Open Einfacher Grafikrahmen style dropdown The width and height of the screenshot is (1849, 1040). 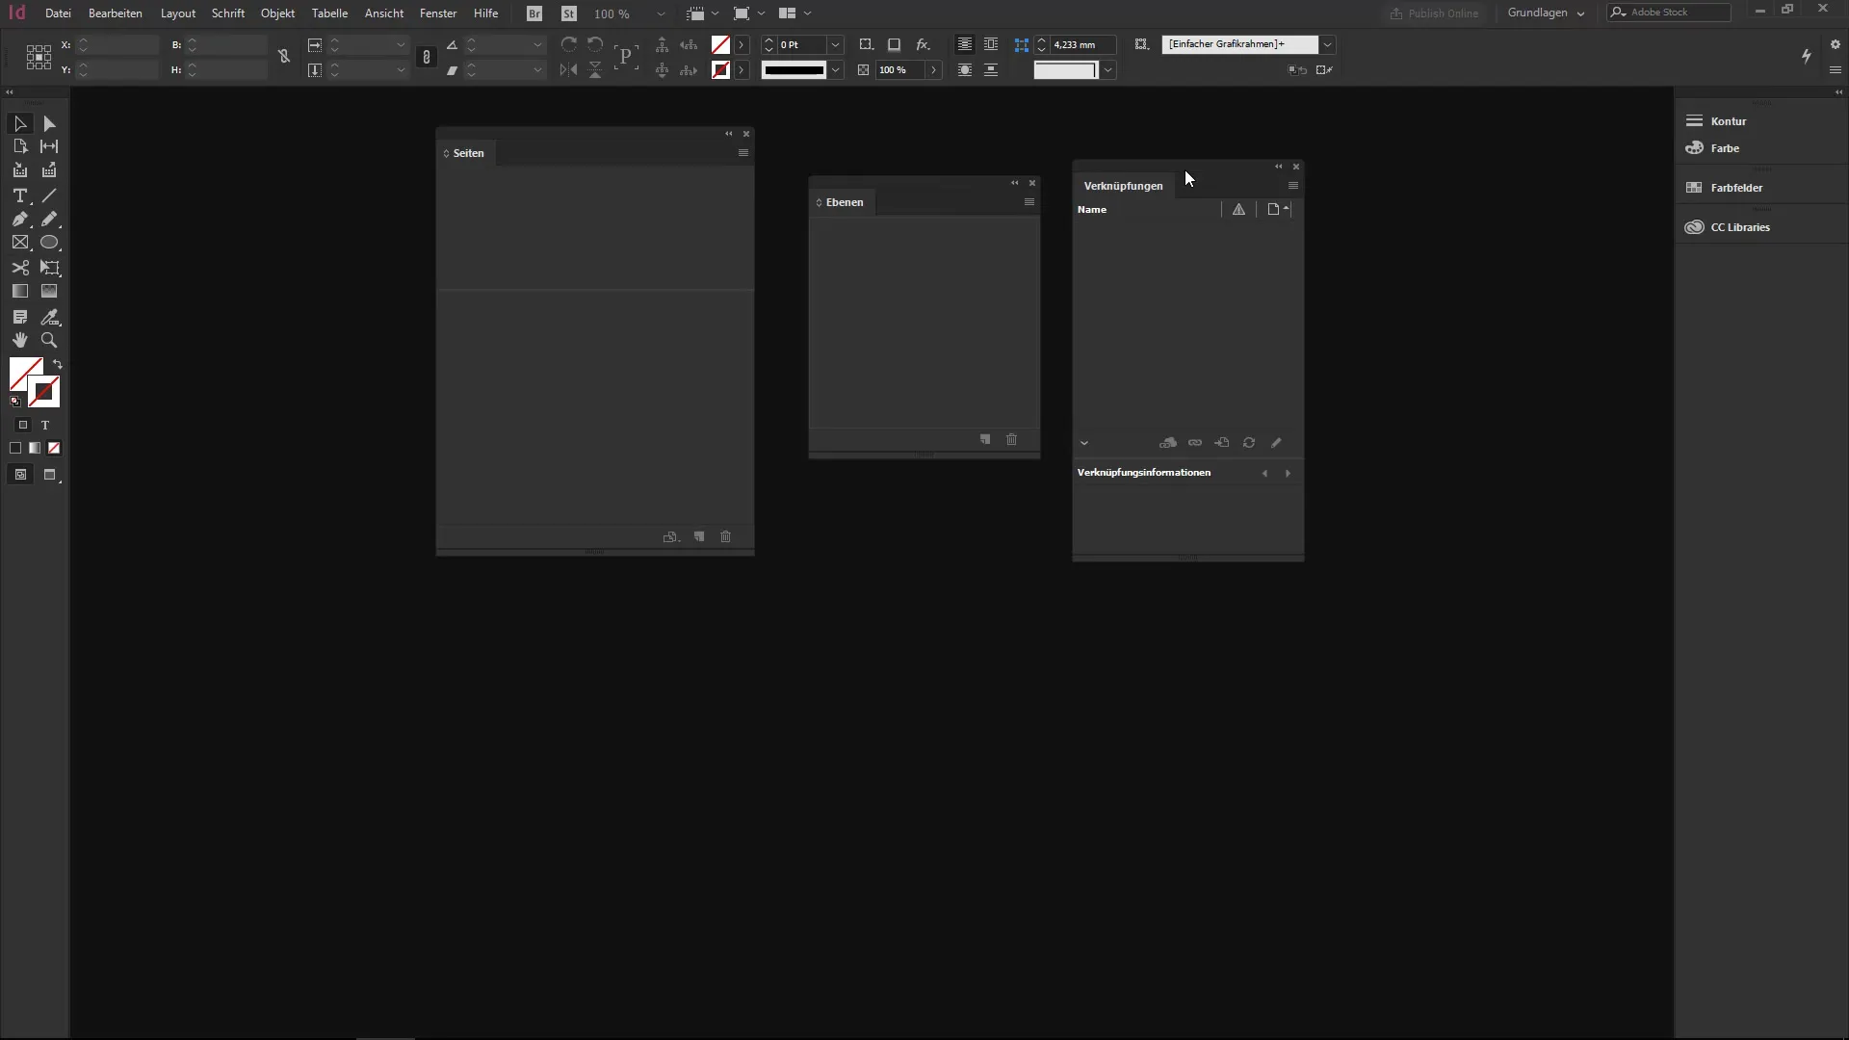(1327, 44)
